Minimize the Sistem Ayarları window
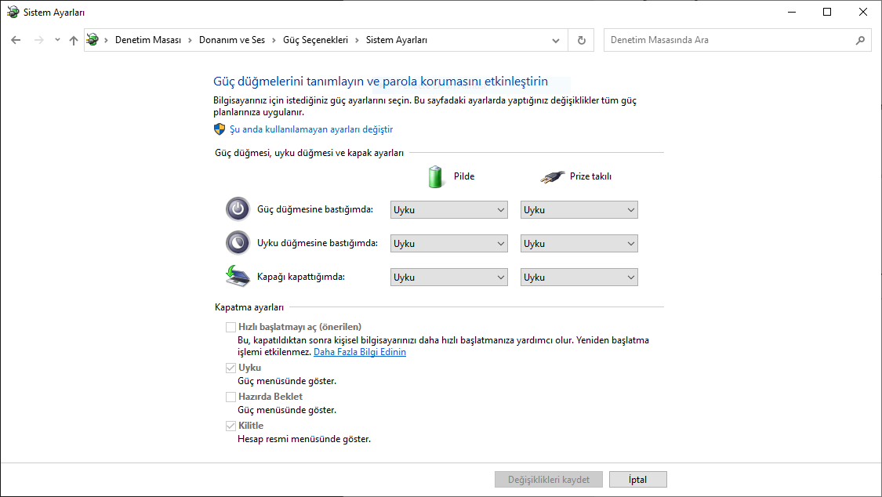Screen dimensions: 882x497 click(792, 12)
